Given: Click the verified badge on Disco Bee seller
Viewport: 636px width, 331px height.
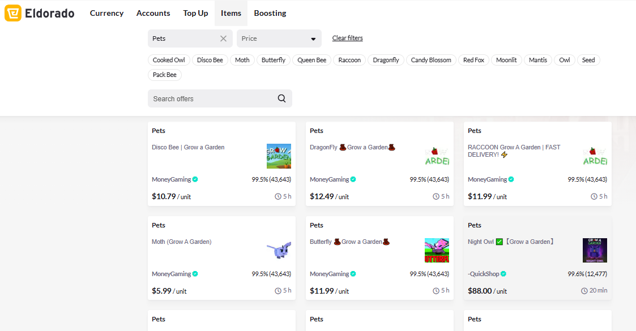Looking at the screenshot, I should click(195, 179).
